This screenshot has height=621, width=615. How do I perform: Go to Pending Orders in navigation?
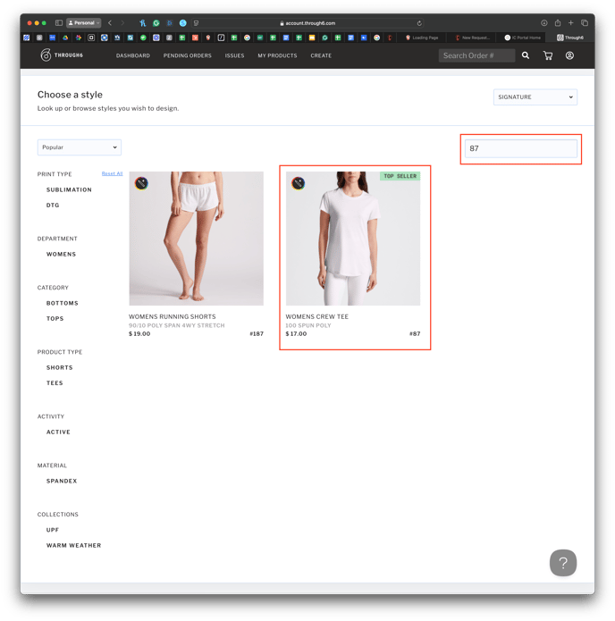tap(187, 55)
